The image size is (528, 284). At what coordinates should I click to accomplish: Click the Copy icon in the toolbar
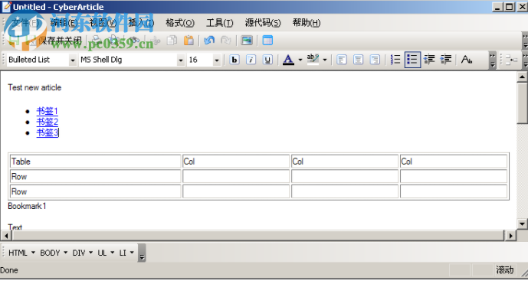click(172, 41)
